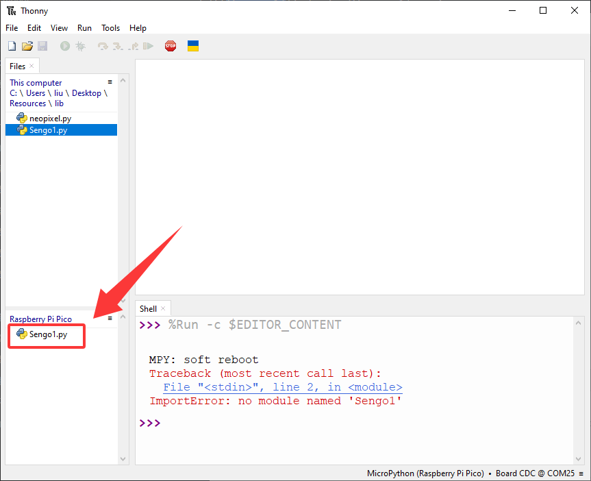This screenshot has width=591, height=481.
Task: Open the View menu
Action: [59, 28]
